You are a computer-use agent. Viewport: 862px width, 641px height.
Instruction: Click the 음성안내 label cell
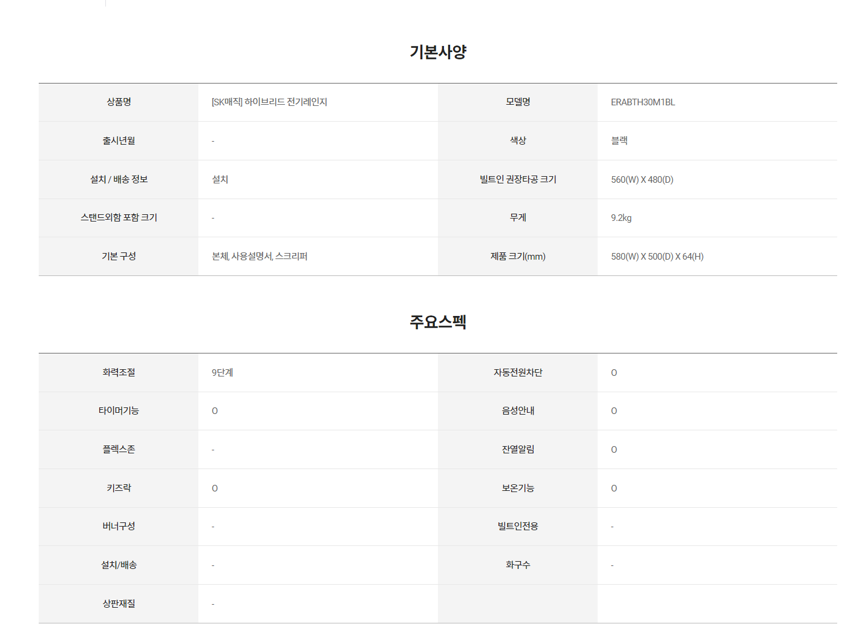(518, 411)
